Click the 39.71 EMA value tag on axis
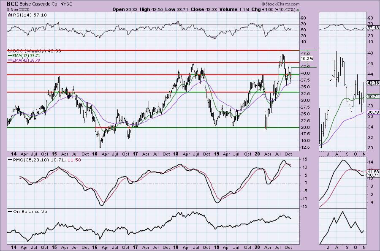The image size is (380, 251). (373, 96)
